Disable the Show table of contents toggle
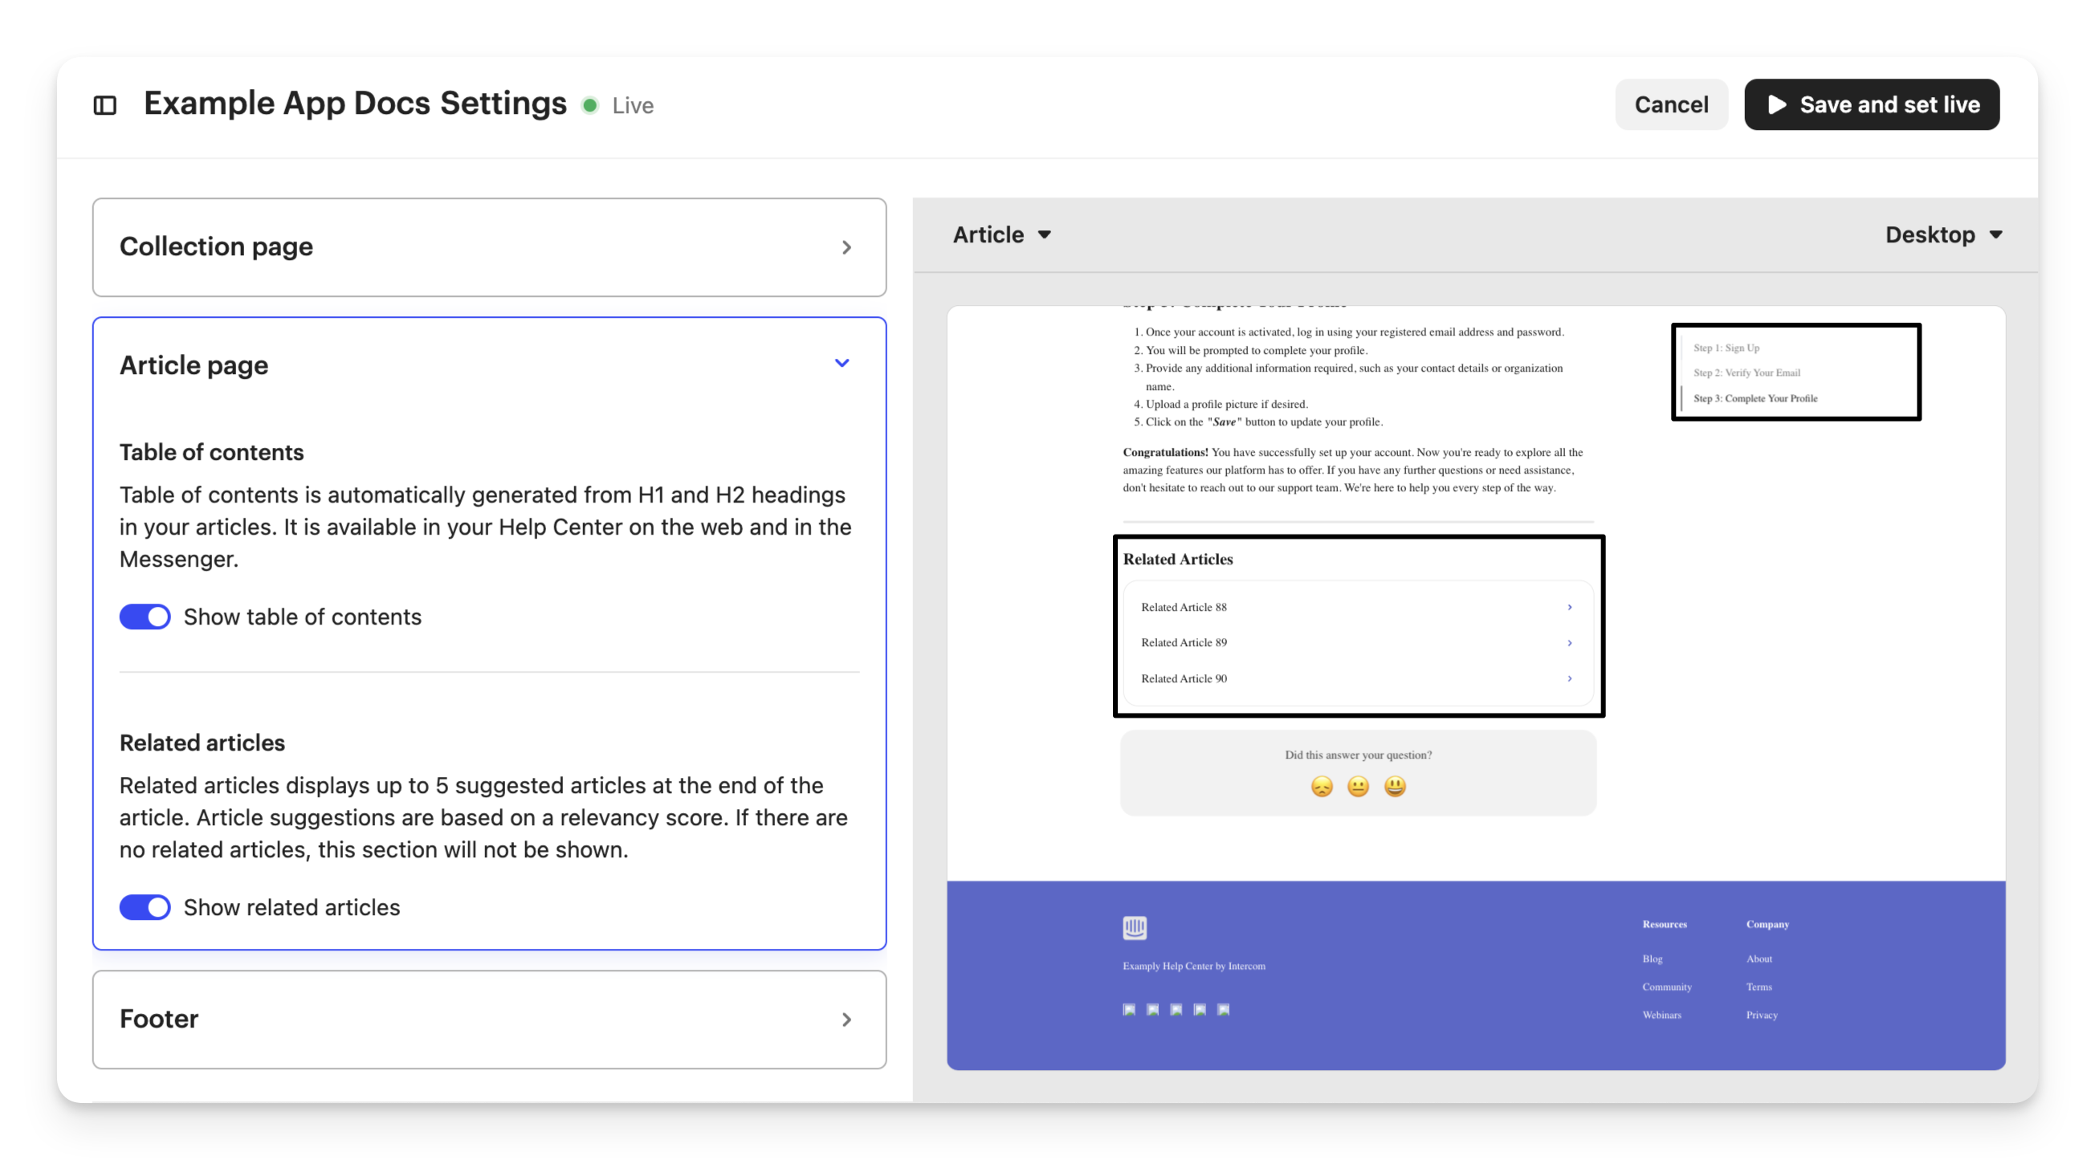Image resolution: width=2095 pixels, height=1160 pixels. (145, 617)
